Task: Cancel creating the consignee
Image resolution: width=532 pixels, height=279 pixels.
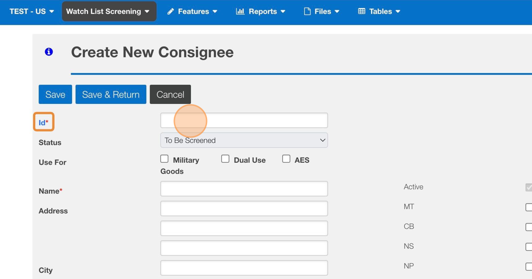Action: [x=170, y=94]
